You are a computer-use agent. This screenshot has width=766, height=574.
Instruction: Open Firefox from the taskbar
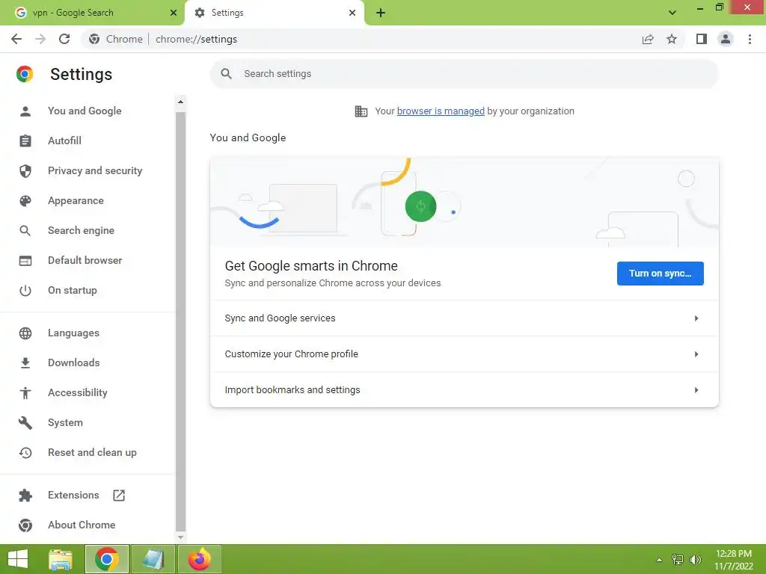199,559
